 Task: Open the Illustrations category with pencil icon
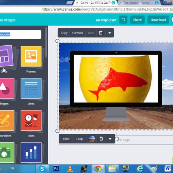click(x=7, y=120)
